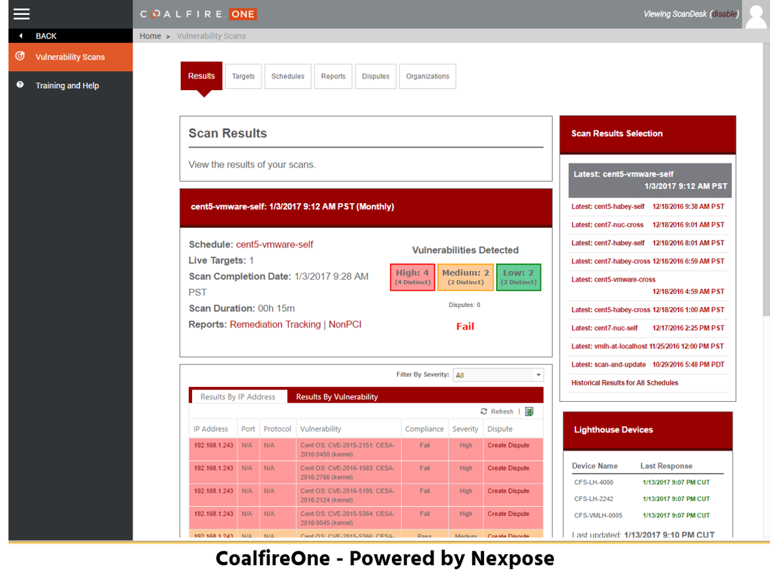Open the hamburger menu icon

tap(22, 14)
